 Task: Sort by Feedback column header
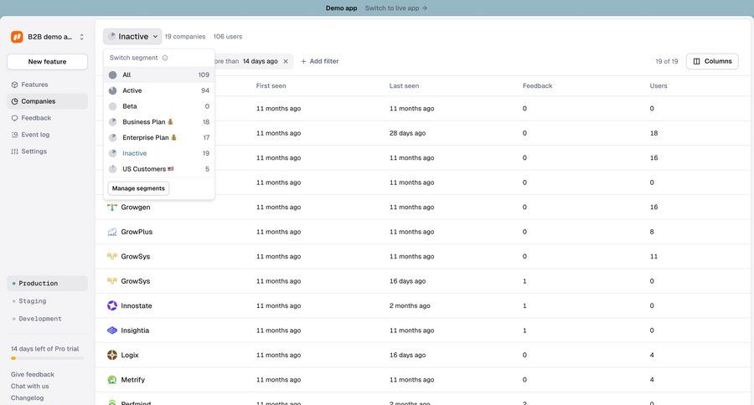[537, 86]
